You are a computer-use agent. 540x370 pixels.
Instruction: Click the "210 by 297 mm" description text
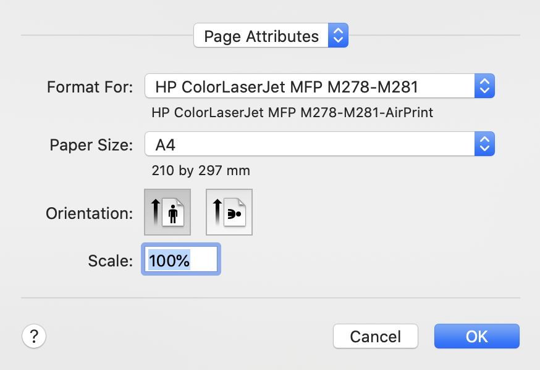tap(201, 171)
